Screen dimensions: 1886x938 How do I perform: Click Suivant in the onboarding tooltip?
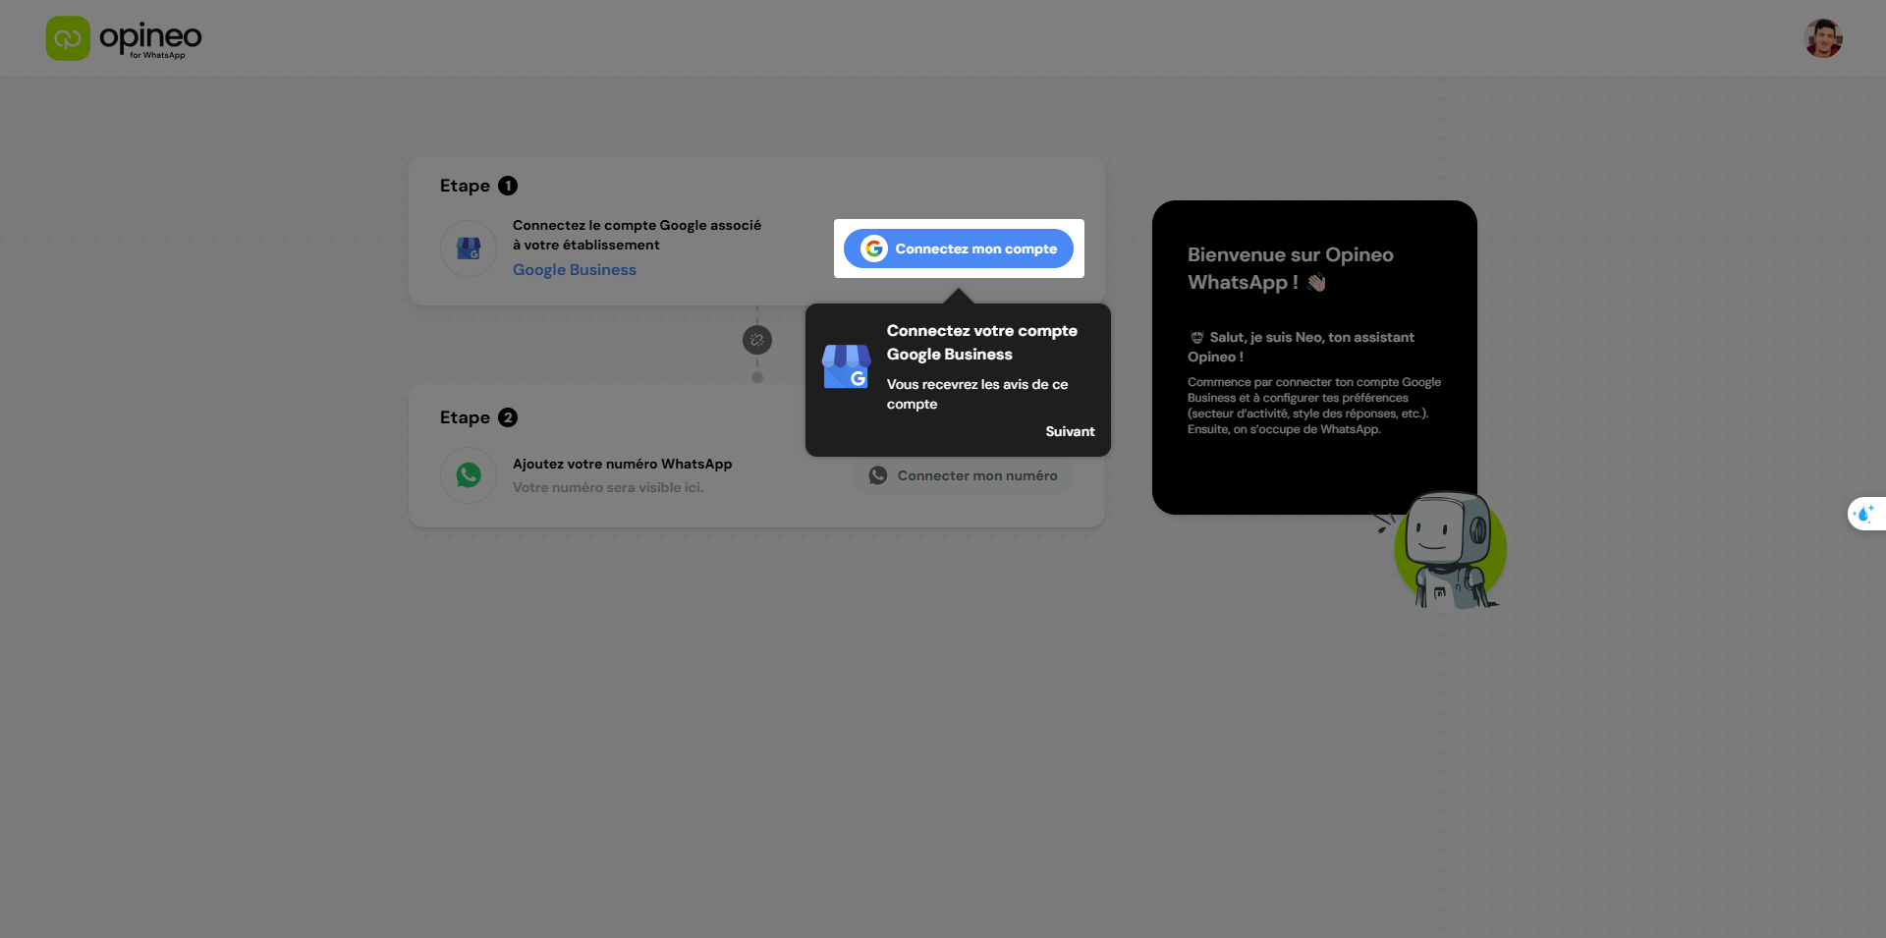[1070, 431]
